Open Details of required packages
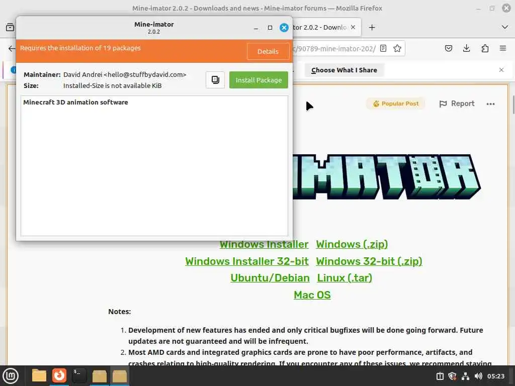Screen dimensions: 515x386 click(x=268, y=52)
